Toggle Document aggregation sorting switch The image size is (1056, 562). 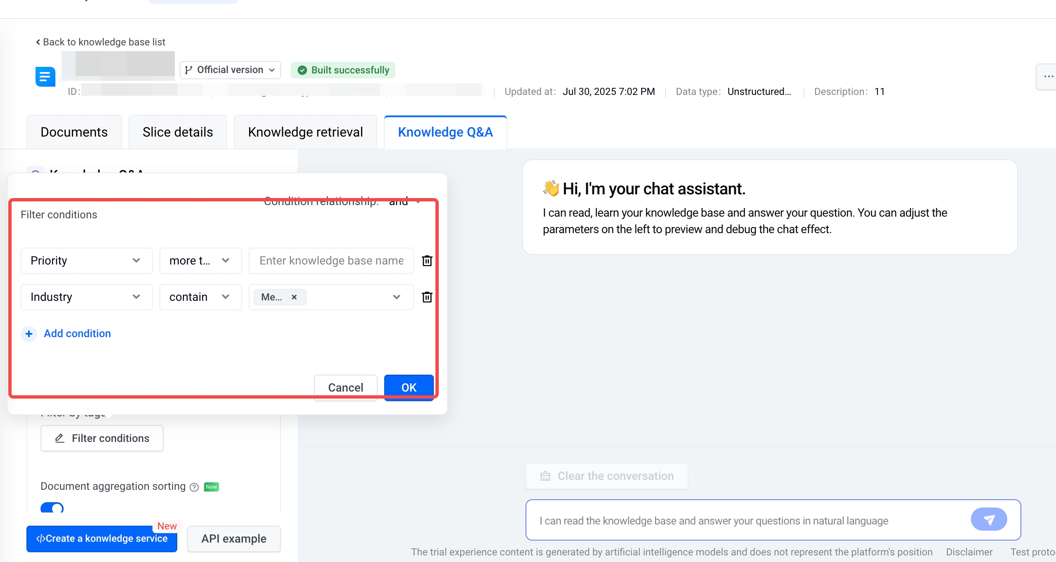click(x=52, y=508)
